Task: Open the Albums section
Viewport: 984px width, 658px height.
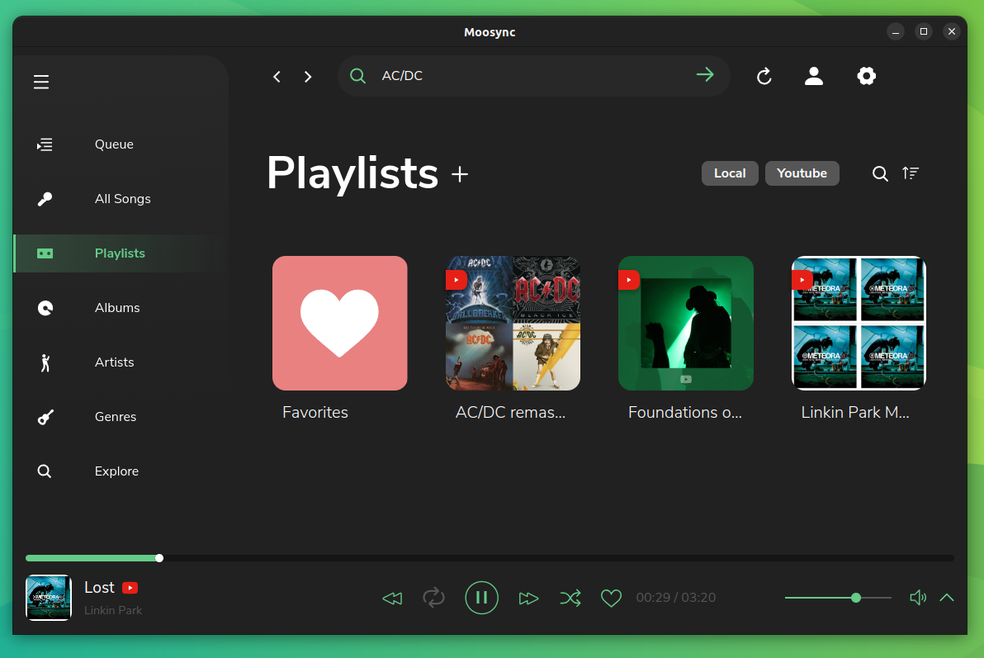Action: (116, 307)
